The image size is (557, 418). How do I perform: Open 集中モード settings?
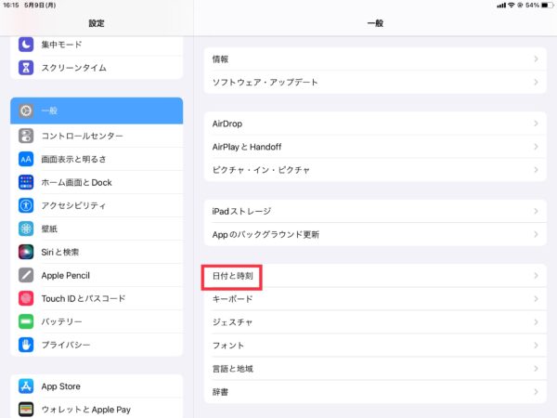point(97,45)
